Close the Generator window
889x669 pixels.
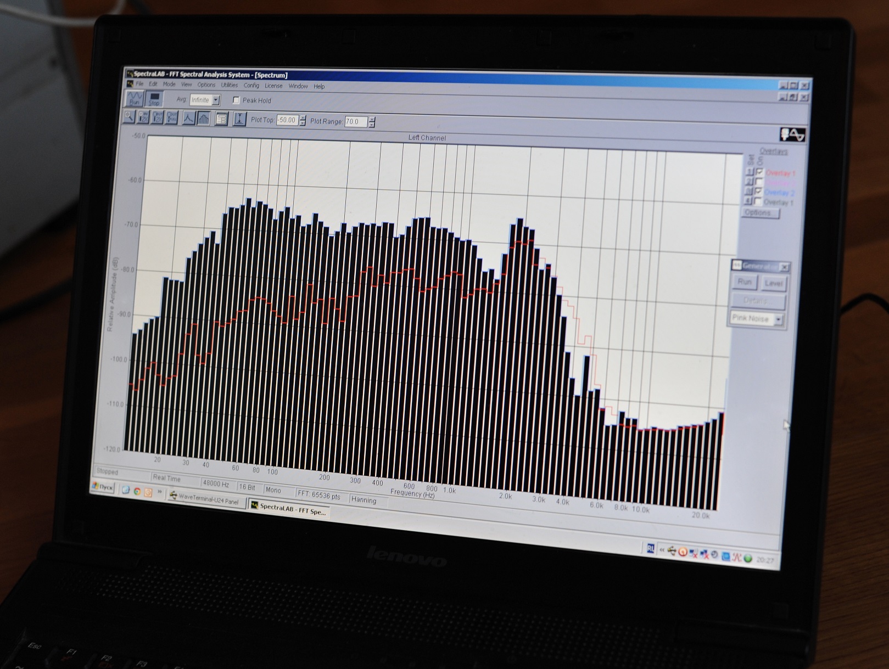coord(784,267)
